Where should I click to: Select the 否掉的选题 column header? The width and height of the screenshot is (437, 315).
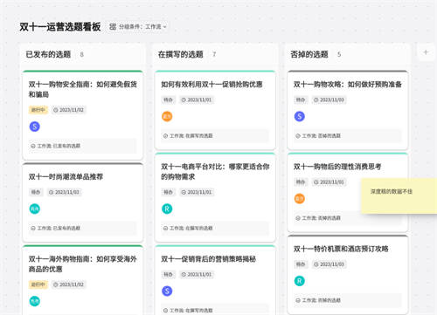point(309,54)
